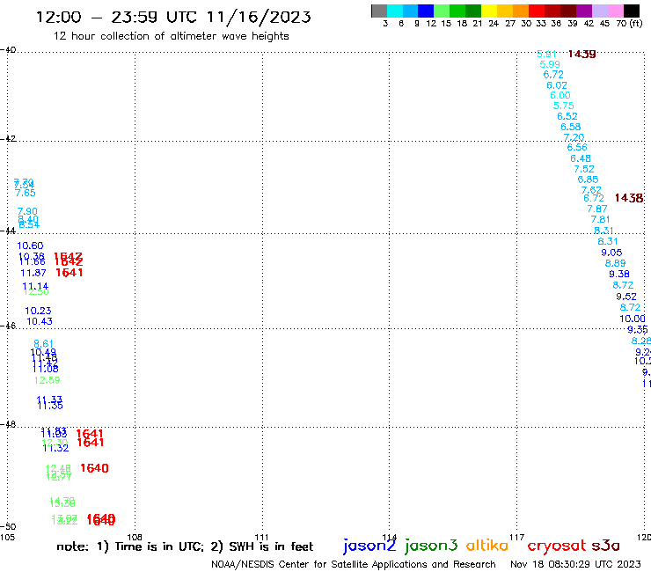The height and width of the screenshot is (572, 651).
Task: Click the wave height value 6.02
Action: [x=557, y=85]
